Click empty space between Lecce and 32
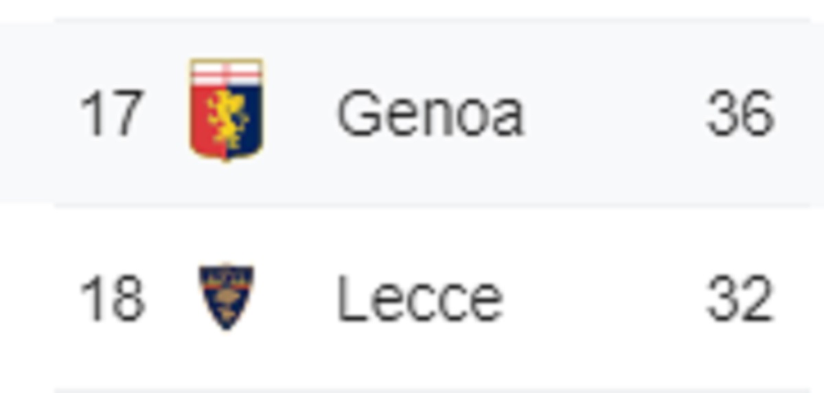Screen dimensions: 824x393 click(x=606, y=299)
